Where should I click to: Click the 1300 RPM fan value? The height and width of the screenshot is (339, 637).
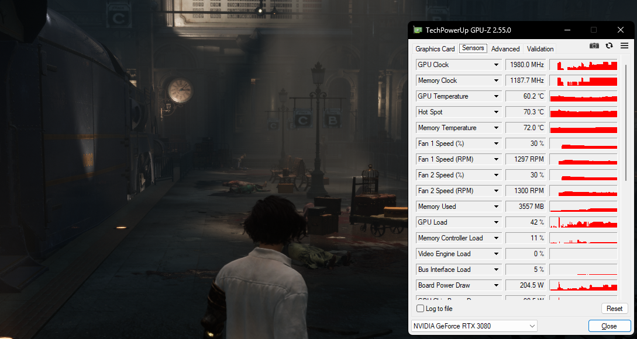(526, 191)
